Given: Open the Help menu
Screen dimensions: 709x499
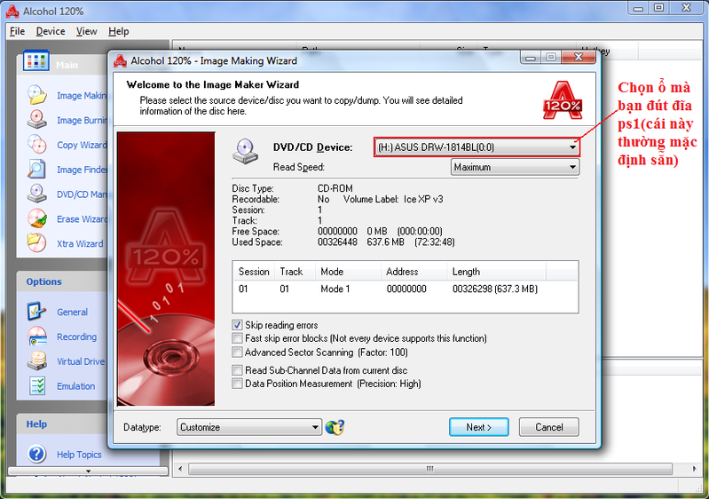Looking at the screenshot, I should pyautogui.click(x=119, y=31).
